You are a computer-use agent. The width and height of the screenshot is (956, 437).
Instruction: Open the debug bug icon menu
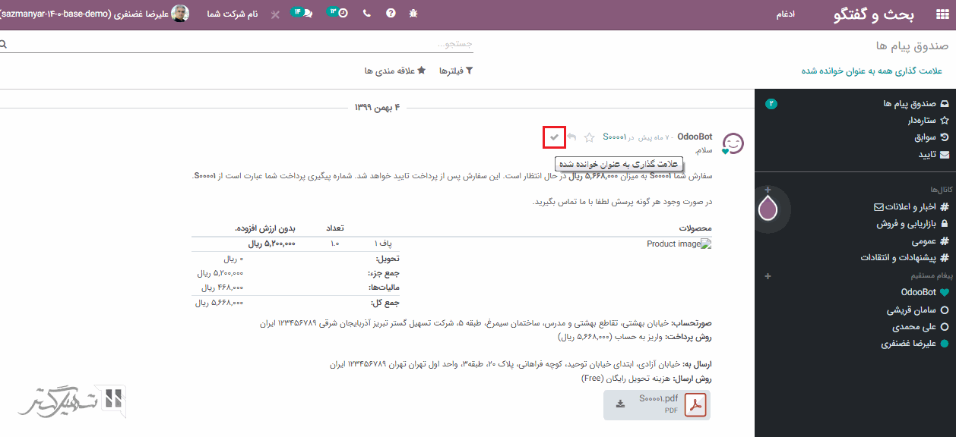[413, 14]
